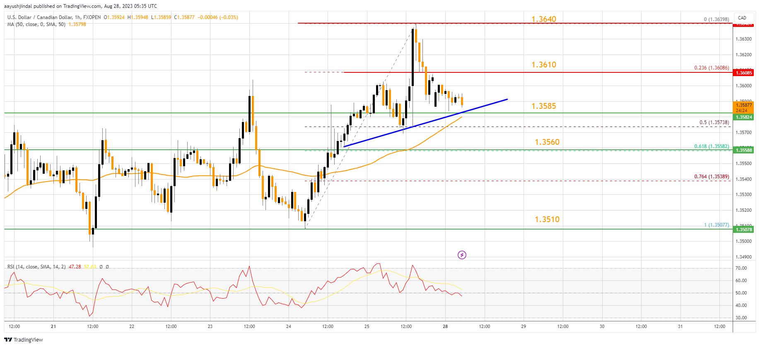Click the 70.00 RSI axis level
The height and width of the screenshot is (347, 760).
coord(741,268)
